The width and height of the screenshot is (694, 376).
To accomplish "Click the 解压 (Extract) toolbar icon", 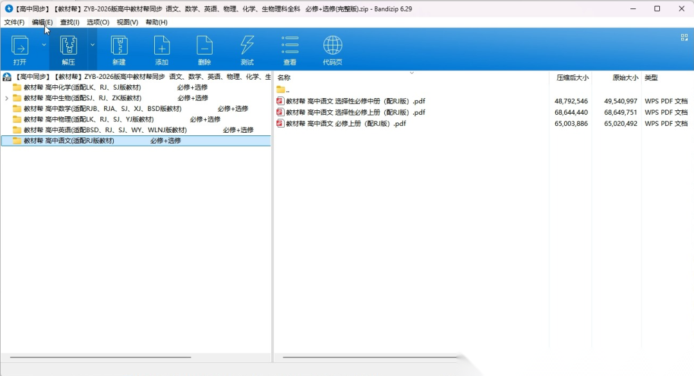I will (68, 46).
